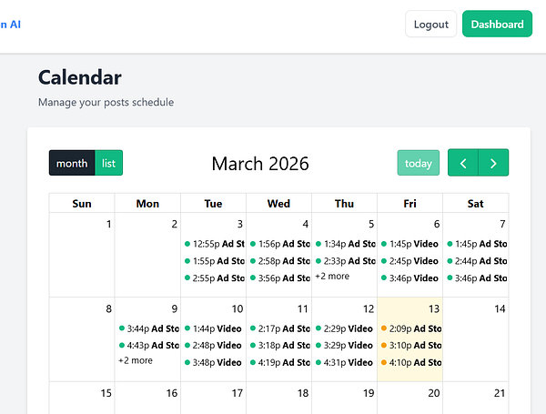The image size is (546, 414).
Task: Open the 2:09p orange event on March 13
Action: (x=411, y=328)
